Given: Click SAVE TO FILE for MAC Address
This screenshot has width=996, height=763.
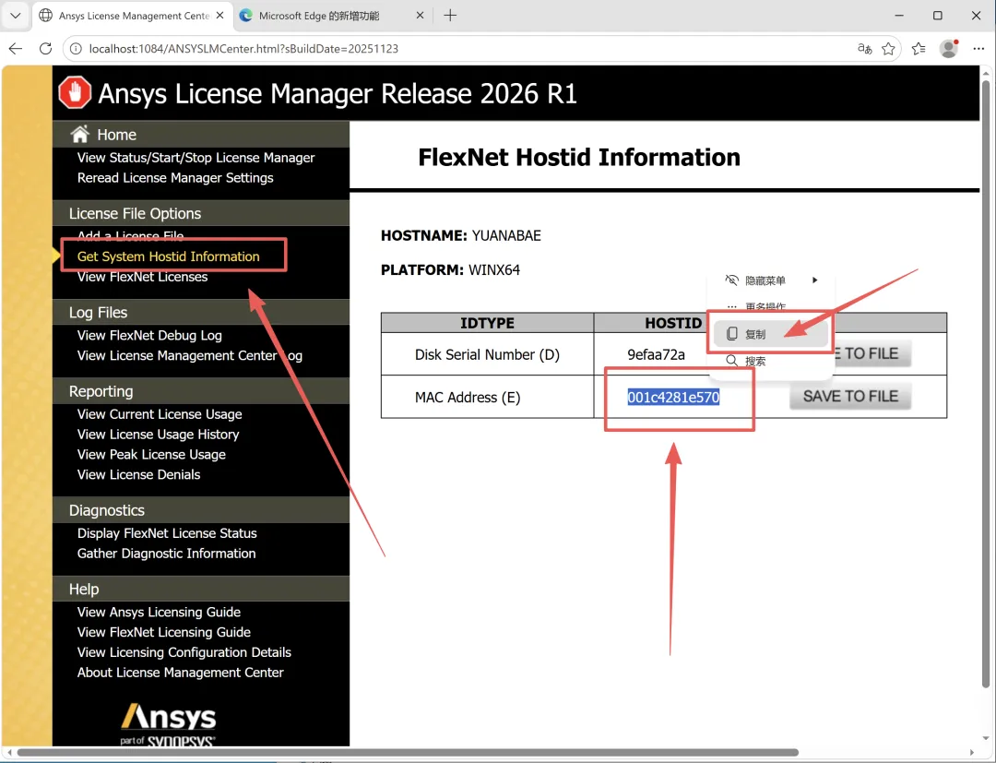Looking at the screenshot, I should pyautogui.click(x=850, y=397).
